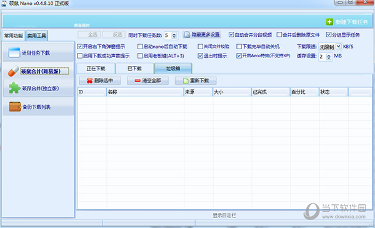The image size is (375, 228).
Task: Click the 反选 invert selection button
Action: click(x=114, y=35)
